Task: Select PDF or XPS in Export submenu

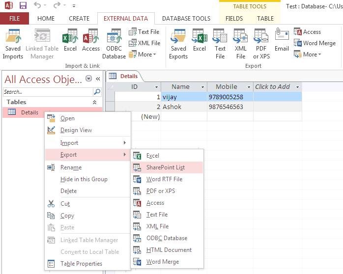Action: coord(167,191)
